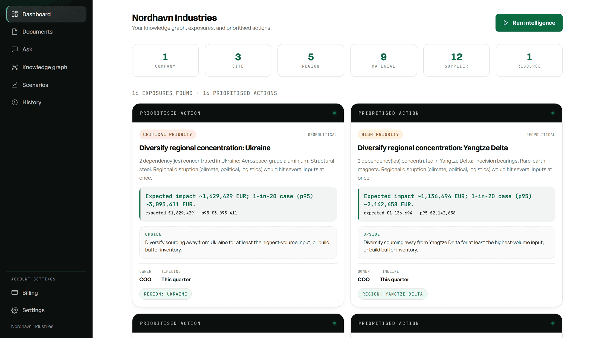The image size is (602, 338).
Task: Select the Site stat card
Action: (238, 61)
